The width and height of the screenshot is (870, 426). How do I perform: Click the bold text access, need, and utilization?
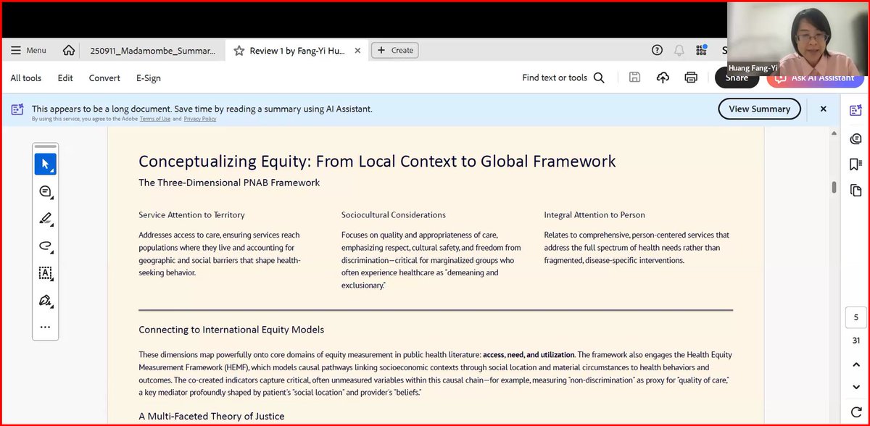coord(529,355)
